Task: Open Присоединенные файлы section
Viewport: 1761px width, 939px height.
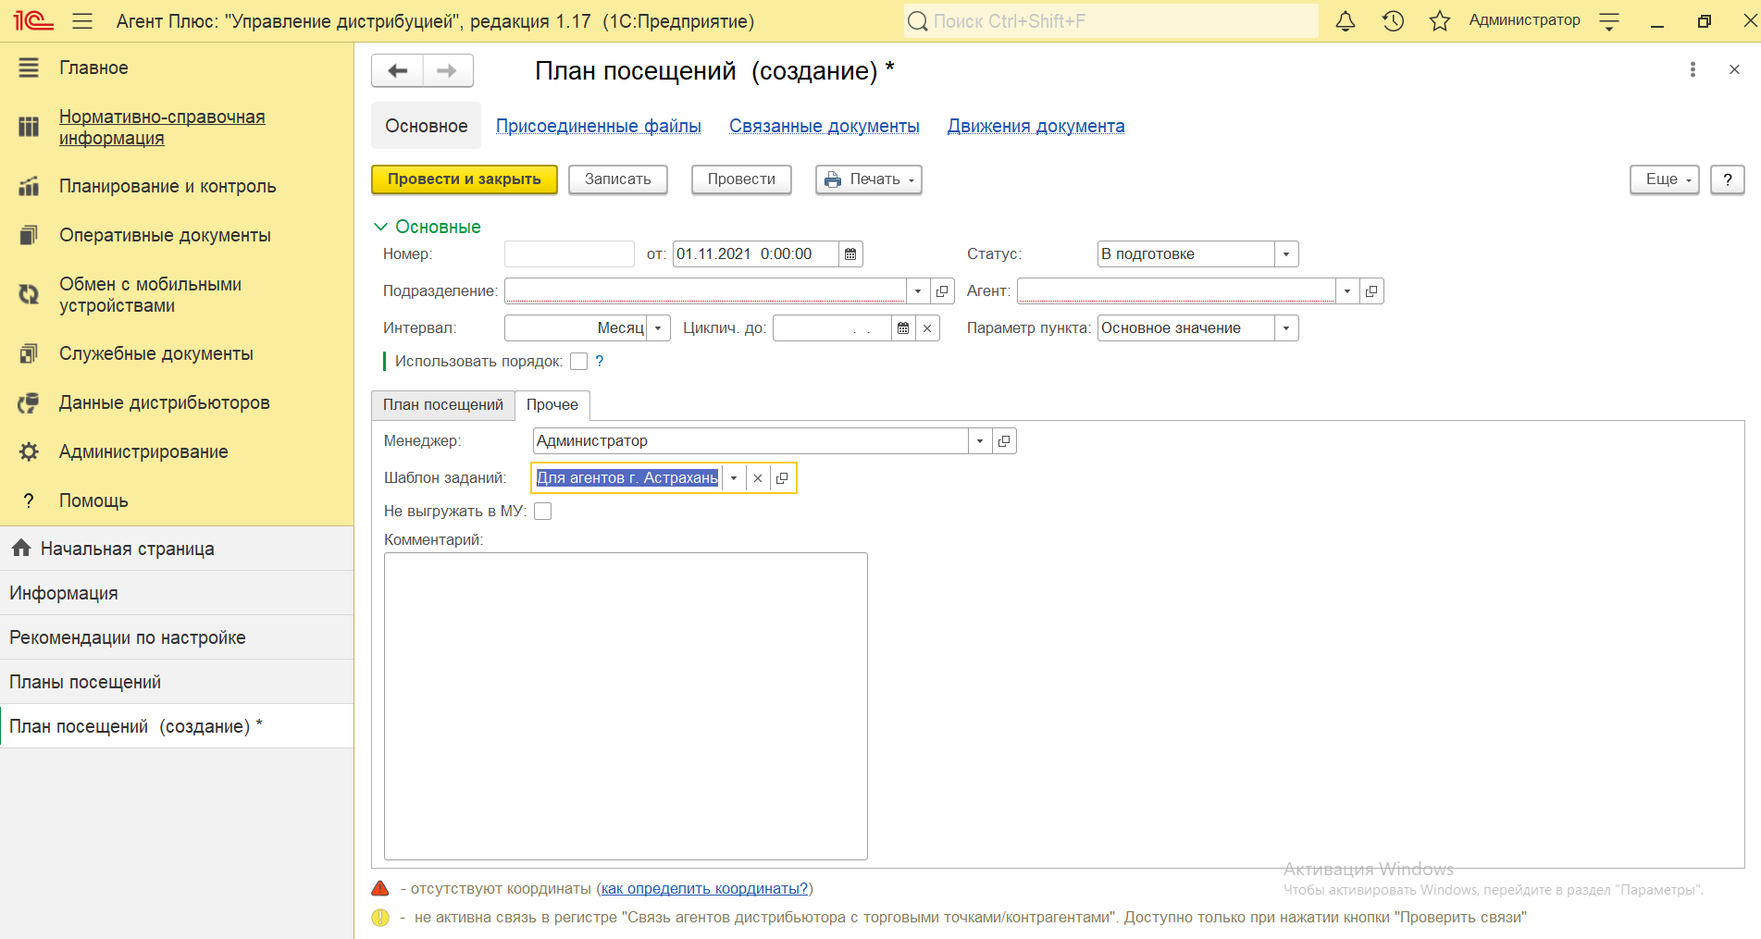Action: click(599, 126)
